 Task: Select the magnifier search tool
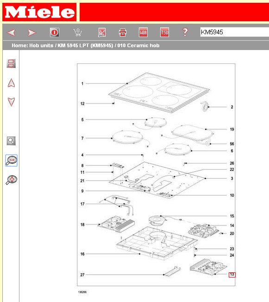pos(11,141)
